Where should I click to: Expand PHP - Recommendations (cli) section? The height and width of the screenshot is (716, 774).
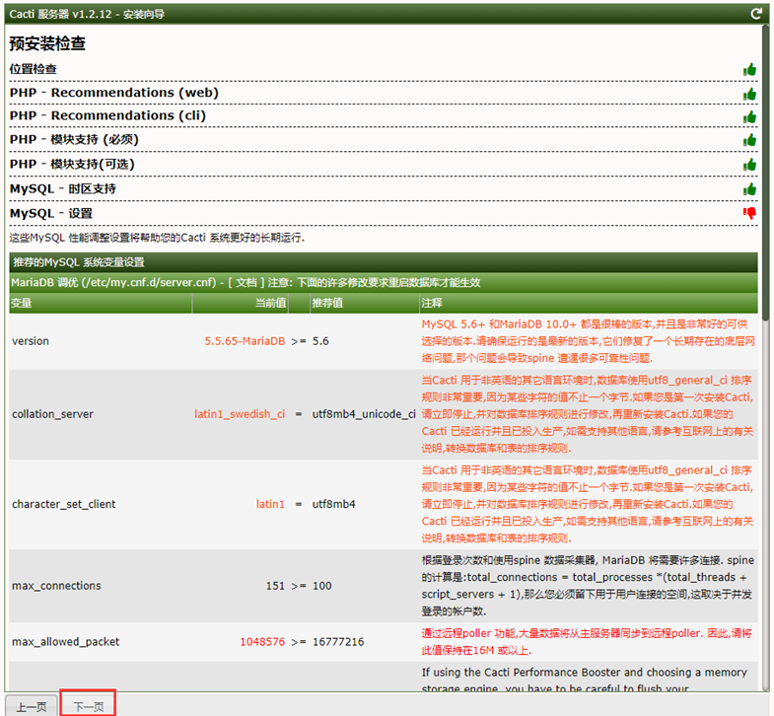click(107, 115)
